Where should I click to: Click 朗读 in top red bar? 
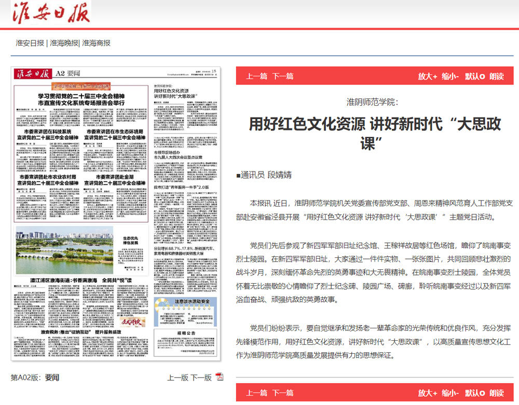[x=497, y=76]
